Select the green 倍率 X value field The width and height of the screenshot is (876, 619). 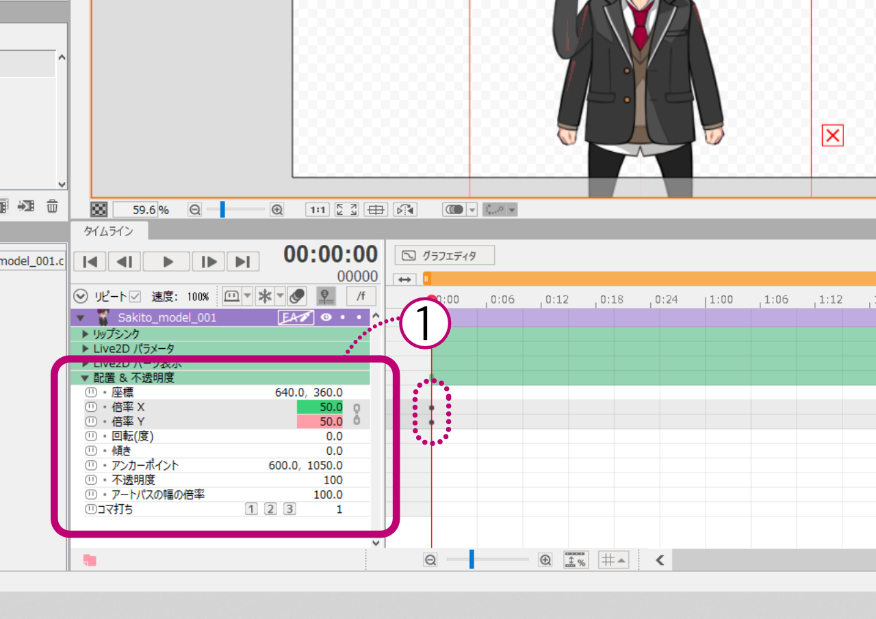pyautogui.click(x=320, y=407)
